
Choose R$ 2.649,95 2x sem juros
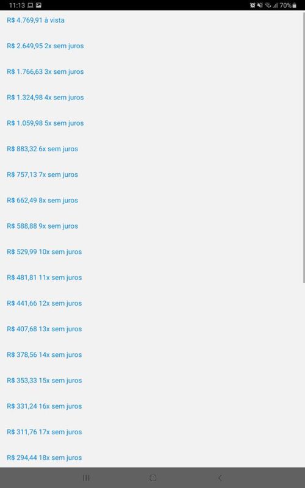tap(45, 46)
